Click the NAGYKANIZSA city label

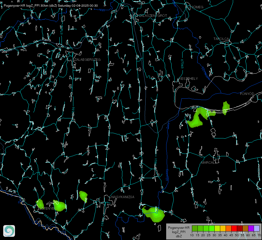(123, 197)
